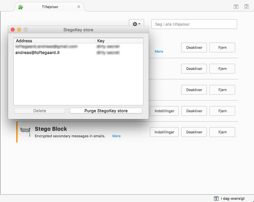This screenshot has height=202, width=254.
Task: Click Purge StegoKey store button
Action: point(106,111)
